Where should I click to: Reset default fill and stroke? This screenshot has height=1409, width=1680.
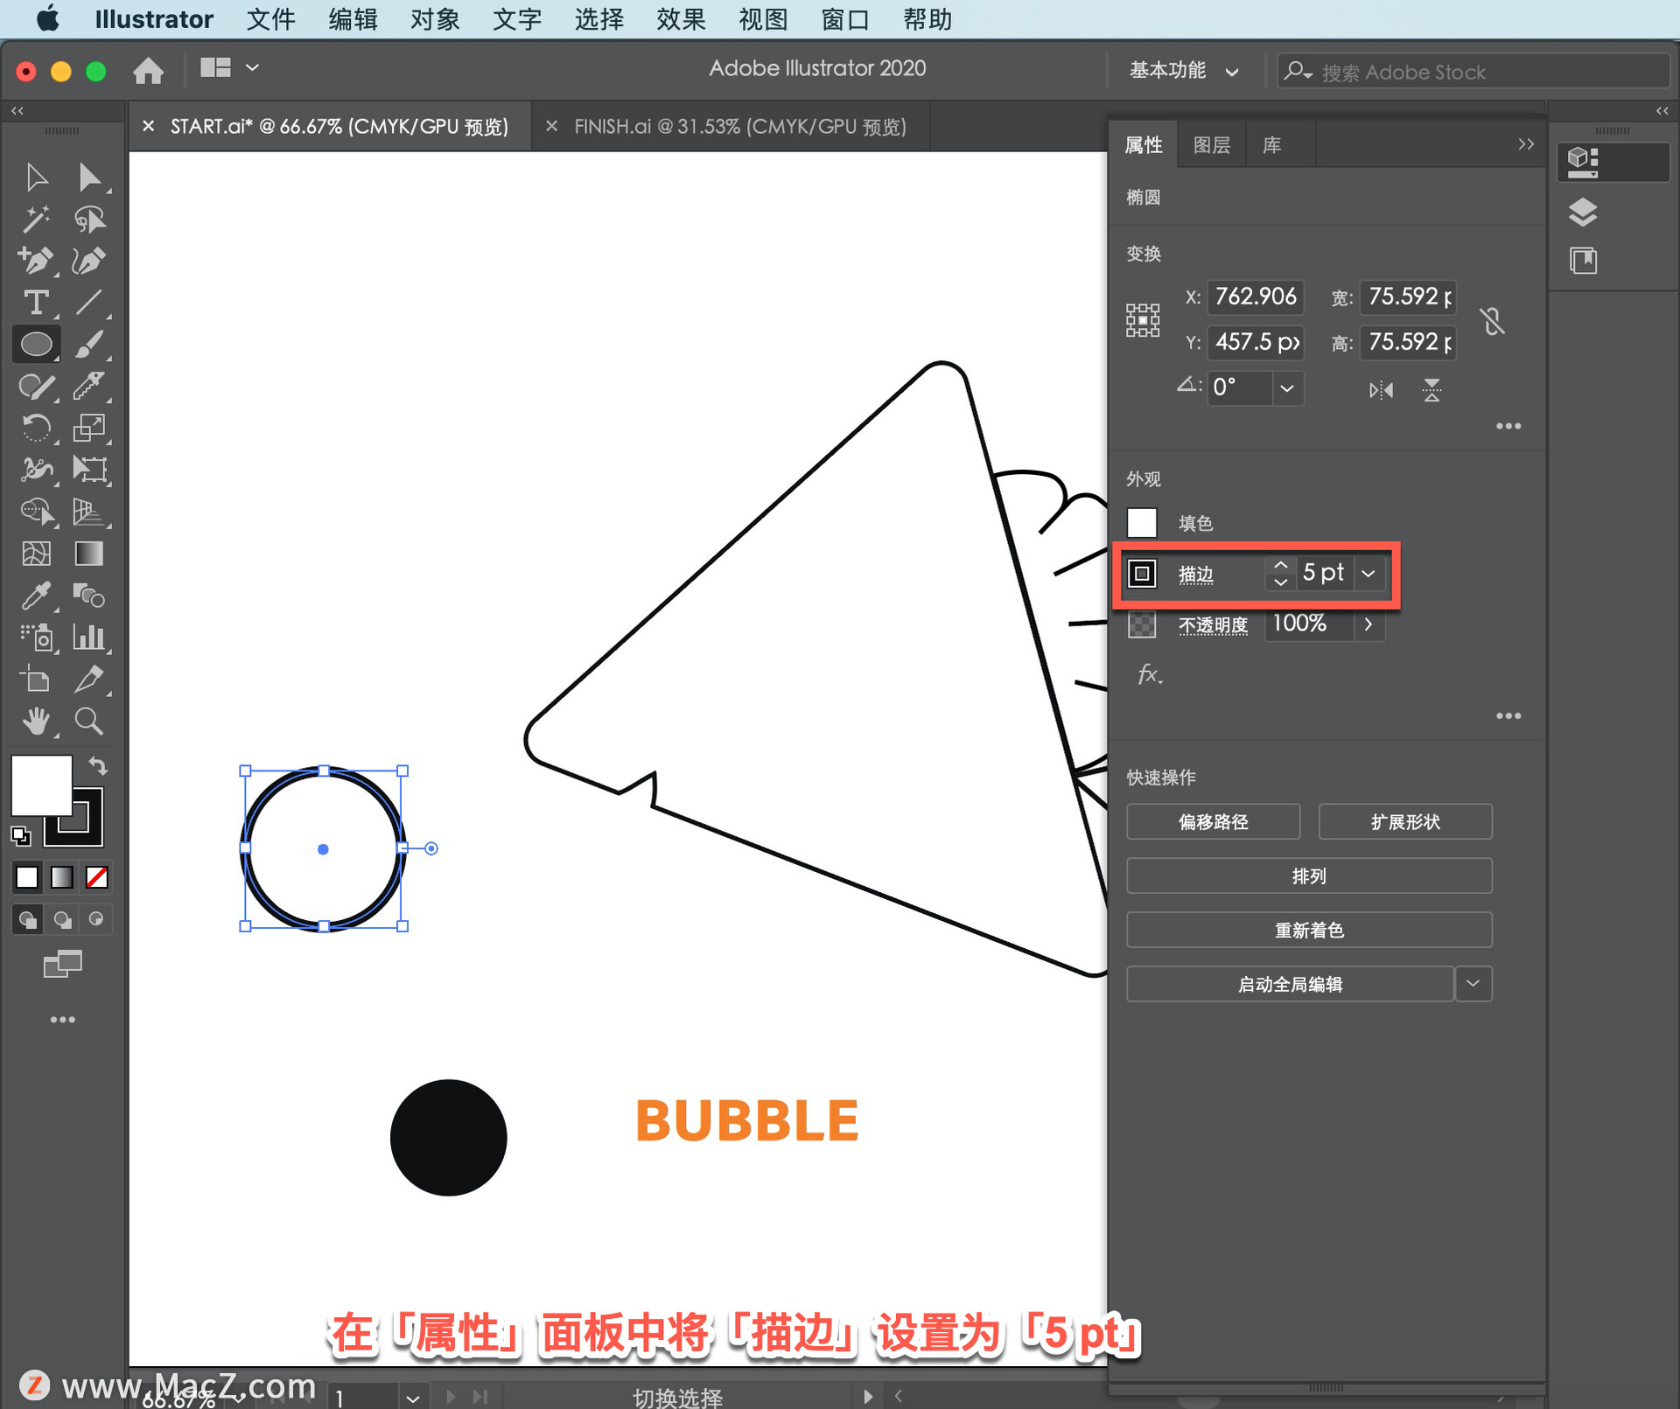pyautogui.click(x=21, y=836)
